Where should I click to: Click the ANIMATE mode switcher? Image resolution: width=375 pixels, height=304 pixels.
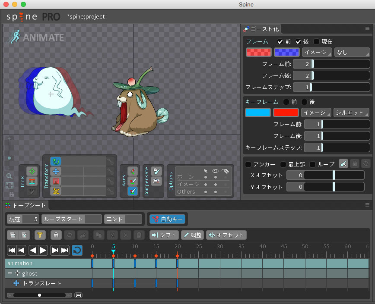tap(36, 37)
